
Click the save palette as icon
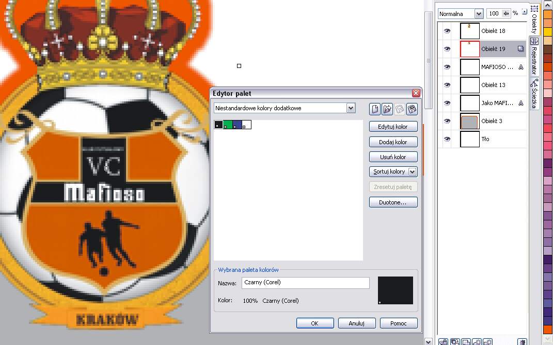pos(412,109)
